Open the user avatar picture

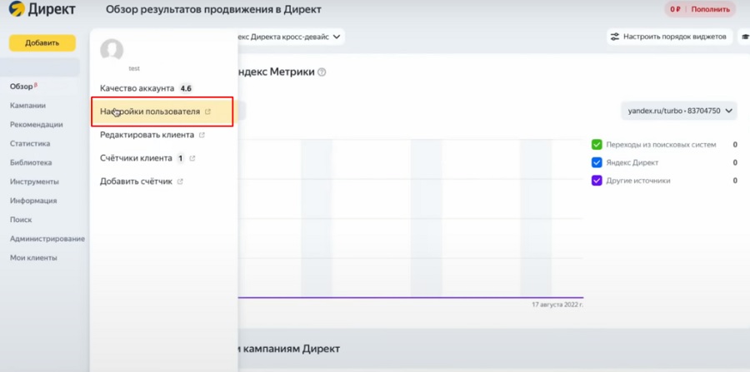click(112, 50)
